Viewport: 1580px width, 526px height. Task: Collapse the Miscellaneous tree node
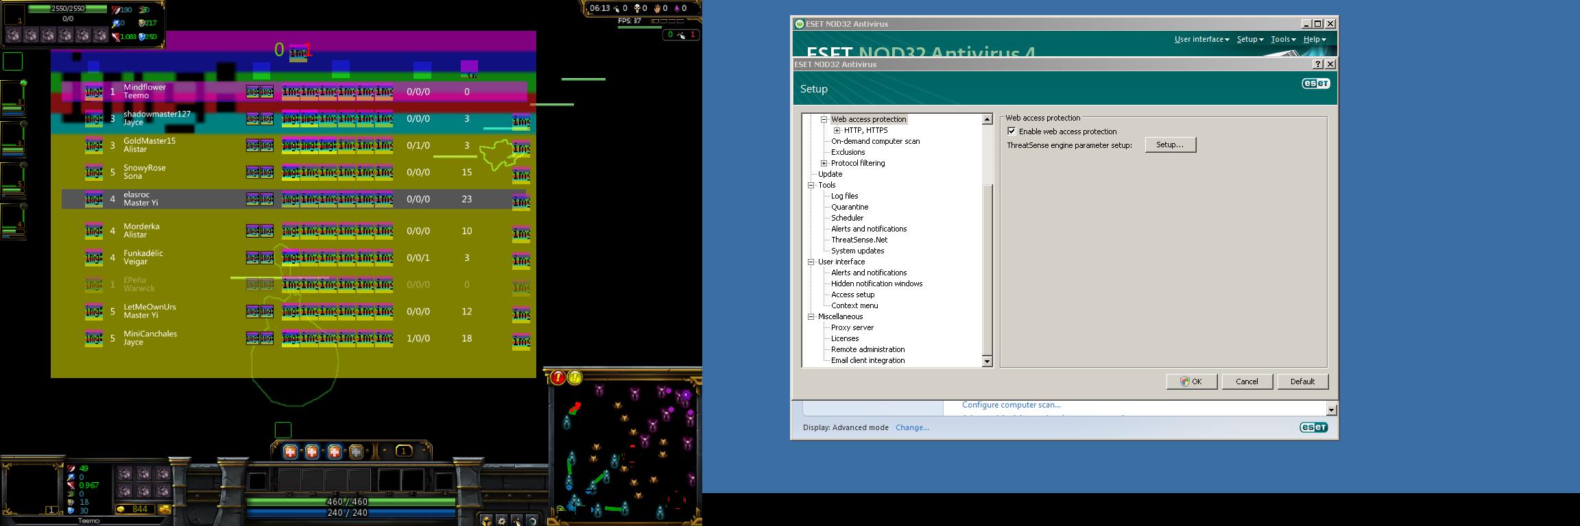(811, 316)
